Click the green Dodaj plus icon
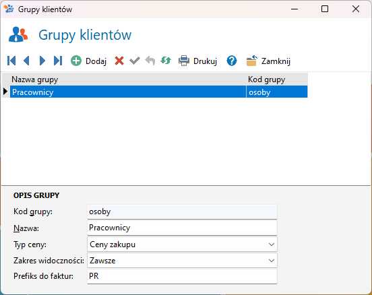Viewport: 372px width, 295px height. [x=76, y=61]
